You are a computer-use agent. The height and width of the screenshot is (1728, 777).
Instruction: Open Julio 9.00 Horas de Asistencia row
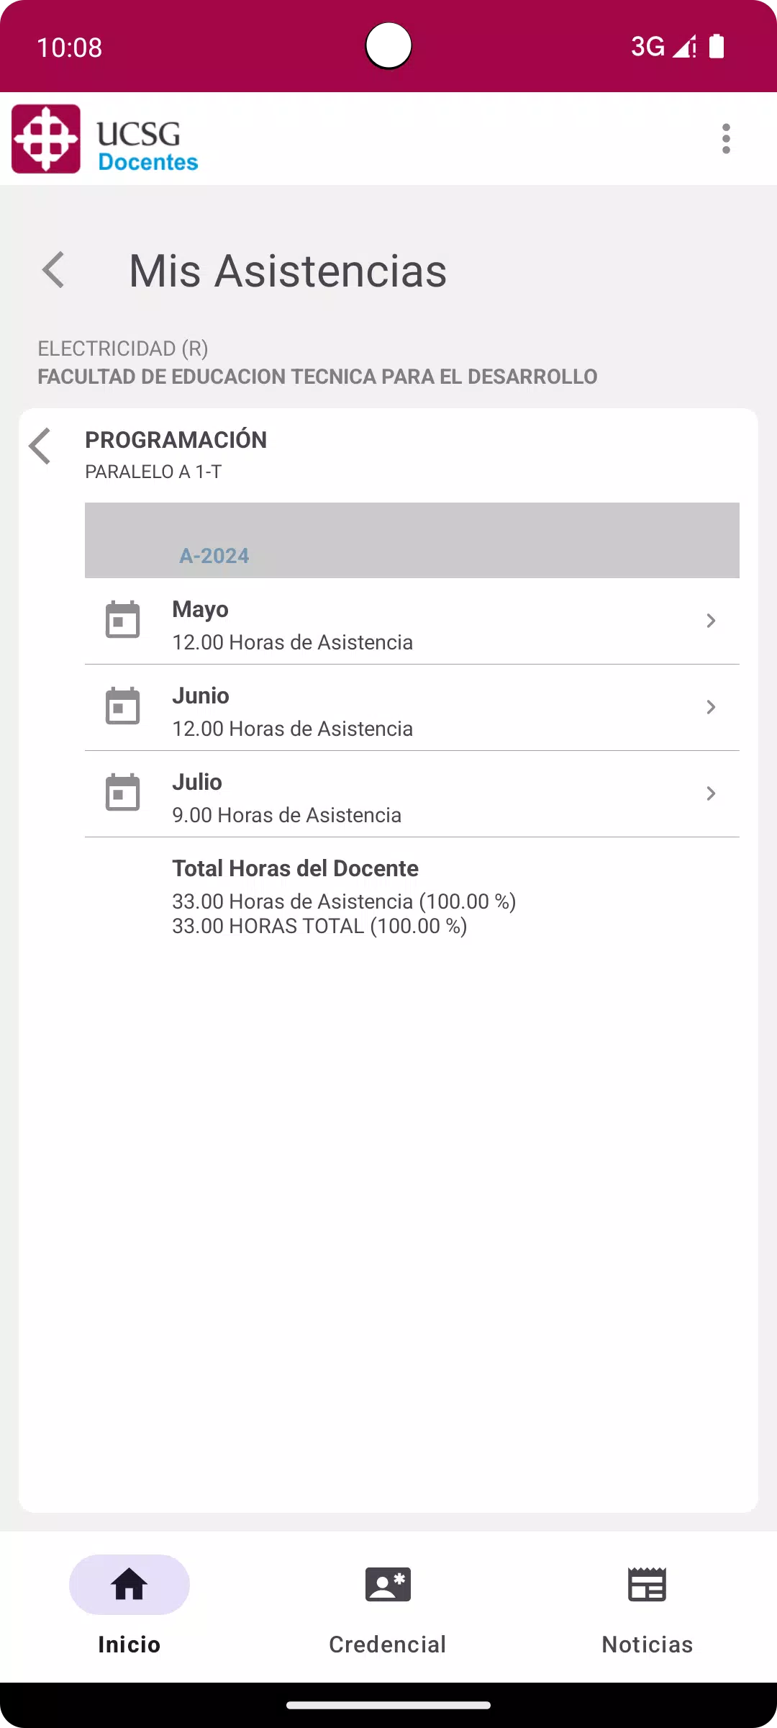click(x=412, y=794)
